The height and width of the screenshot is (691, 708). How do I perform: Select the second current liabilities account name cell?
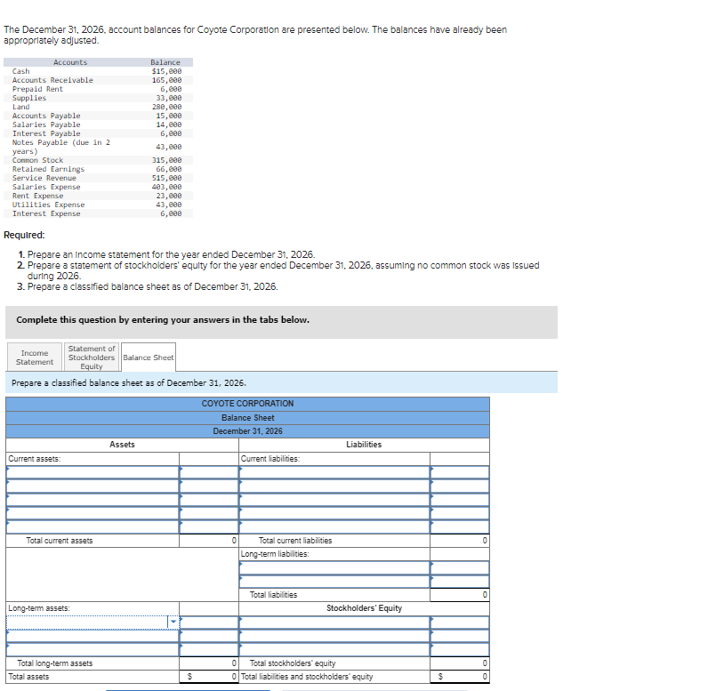(334, 486)
